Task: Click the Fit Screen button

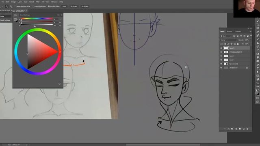Action: tap(74, 6)
